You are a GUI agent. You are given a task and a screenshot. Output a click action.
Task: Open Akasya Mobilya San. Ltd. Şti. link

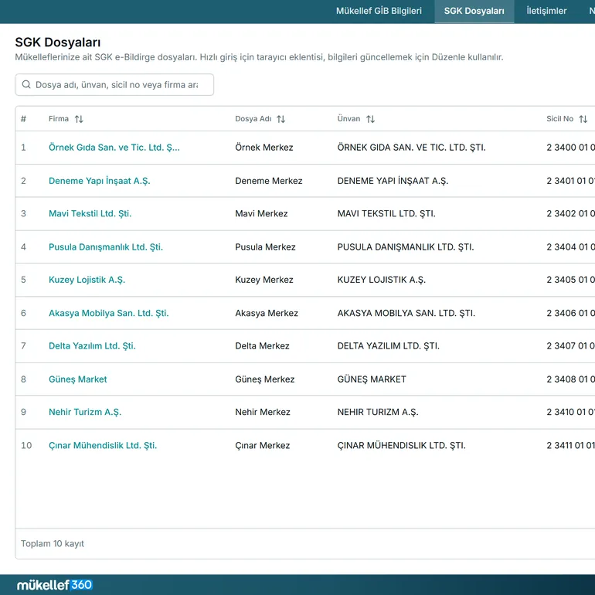pyautogui.click(x=108, y=313)
